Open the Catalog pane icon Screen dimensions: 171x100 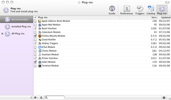pyautogui.click(x=151, y=9)
